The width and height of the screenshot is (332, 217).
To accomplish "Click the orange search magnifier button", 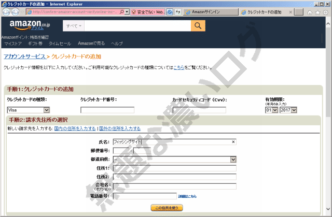I will [198, 26].
